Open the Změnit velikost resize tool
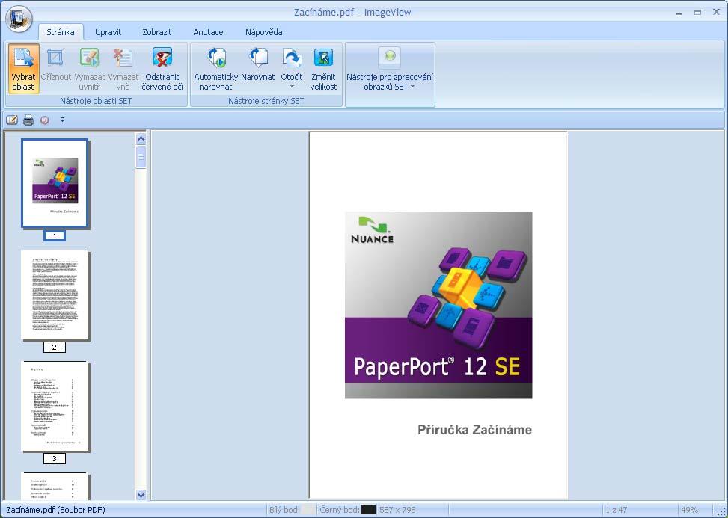The height and width of the screenshot is (518, 728). click(324, 69)
